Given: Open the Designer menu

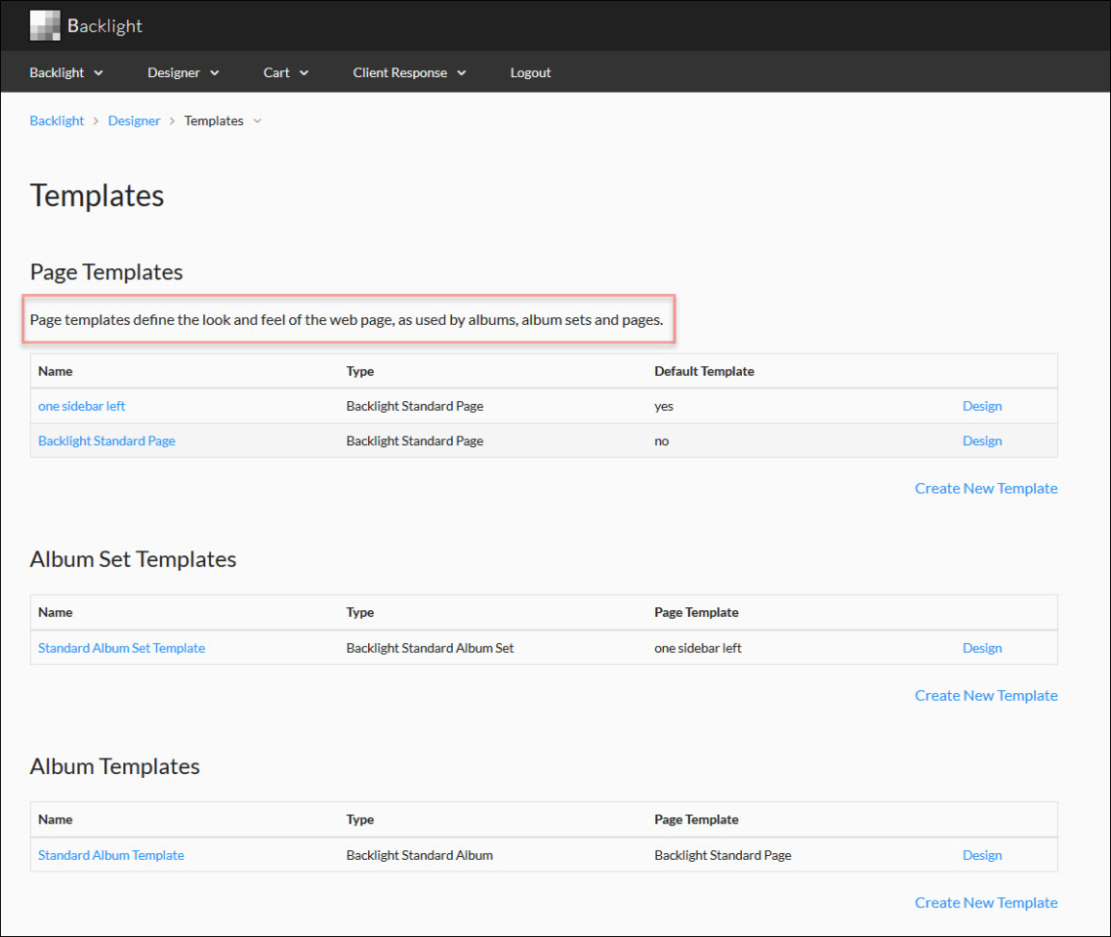Looking at the screenshot, I should click(x=183, y=72).
